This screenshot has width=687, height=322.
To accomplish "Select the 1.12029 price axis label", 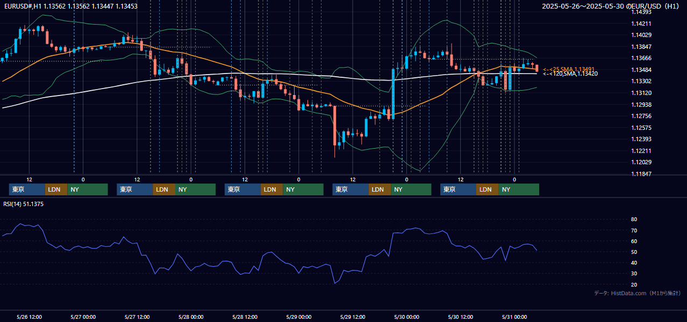I will pyautogui.click(x=641, y=162).
